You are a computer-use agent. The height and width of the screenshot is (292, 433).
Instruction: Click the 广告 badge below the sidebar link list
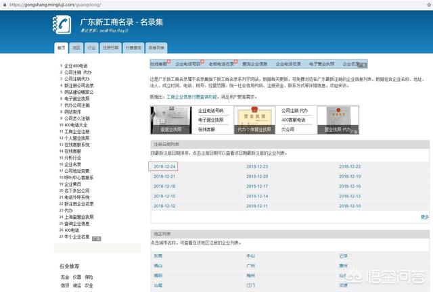click(96, 239)
